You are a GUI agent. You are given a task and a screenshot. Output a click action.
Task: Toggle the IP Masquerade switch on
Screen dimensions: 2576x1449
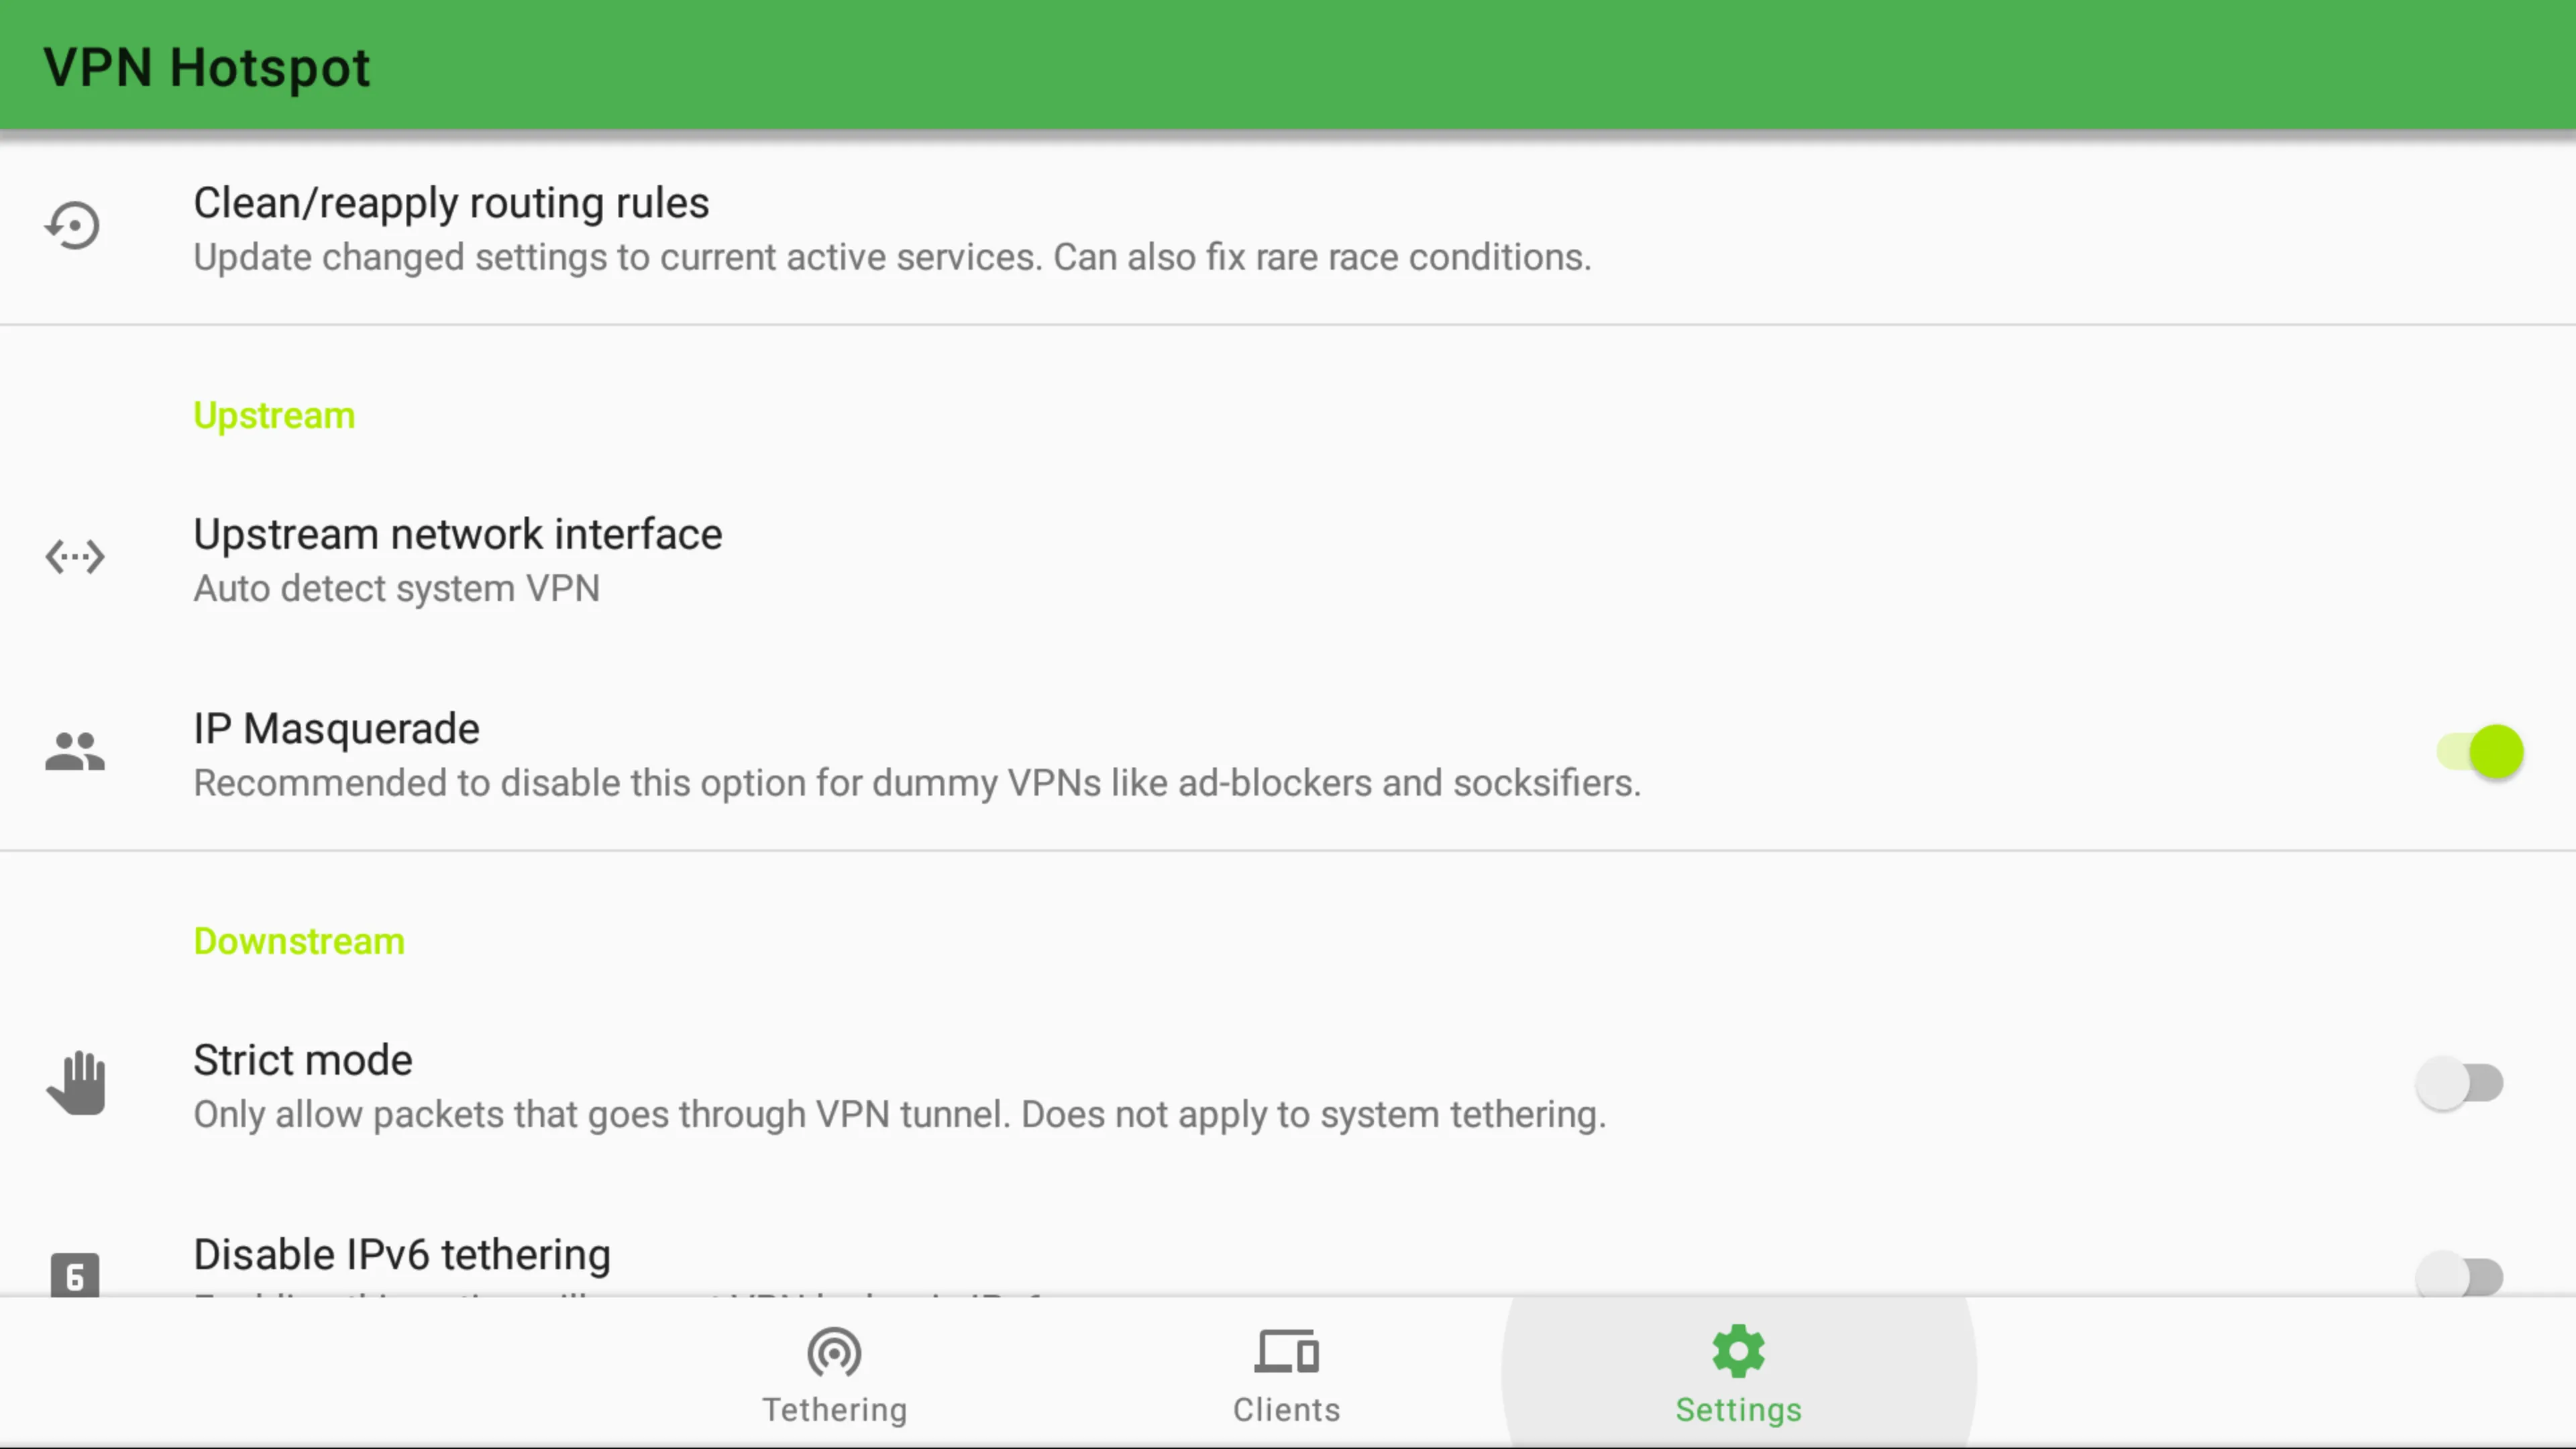coord(2477,752)
